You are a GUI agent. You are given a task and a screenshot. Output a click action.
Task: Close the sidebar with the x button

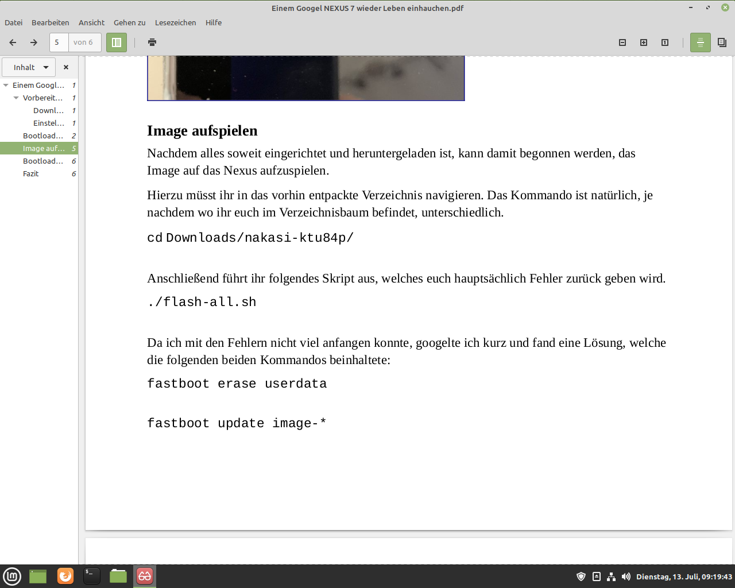[x=66, y=67]
